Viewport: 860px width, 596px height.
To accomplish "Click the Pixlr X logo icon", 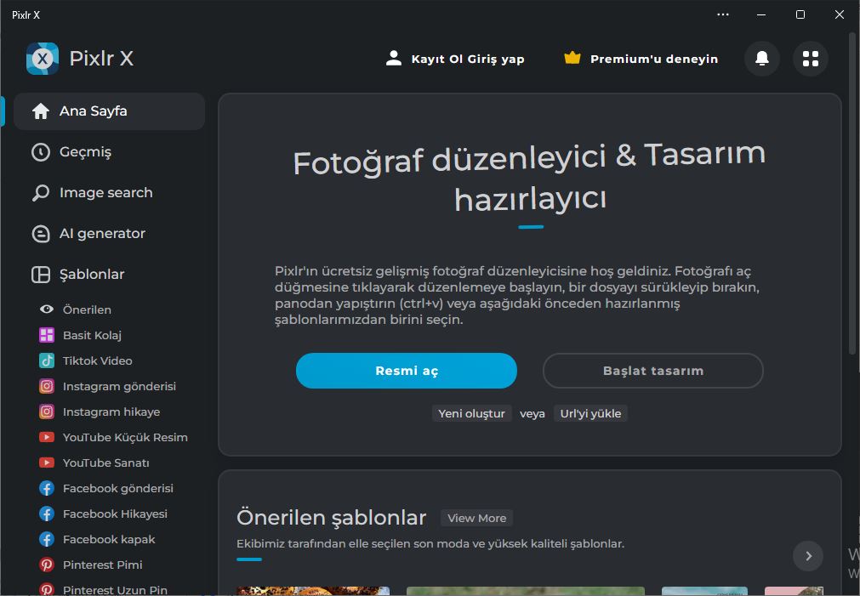I will click(43, 58).
